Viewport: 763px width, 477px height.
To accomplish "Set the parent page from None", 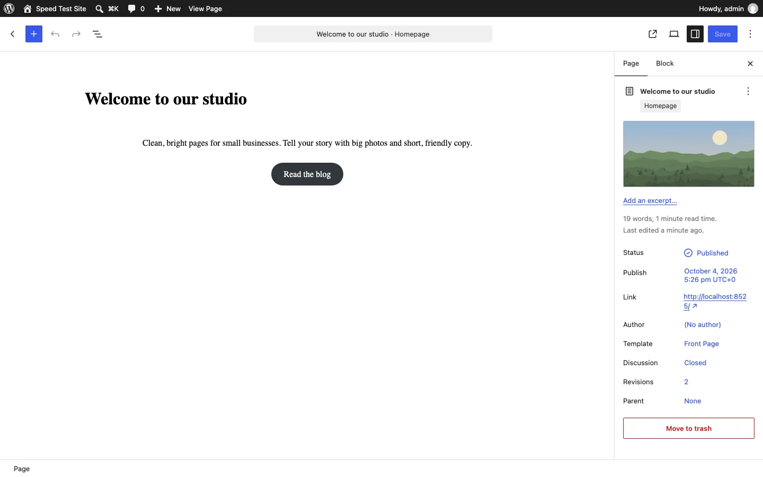I will pos(693,401).
